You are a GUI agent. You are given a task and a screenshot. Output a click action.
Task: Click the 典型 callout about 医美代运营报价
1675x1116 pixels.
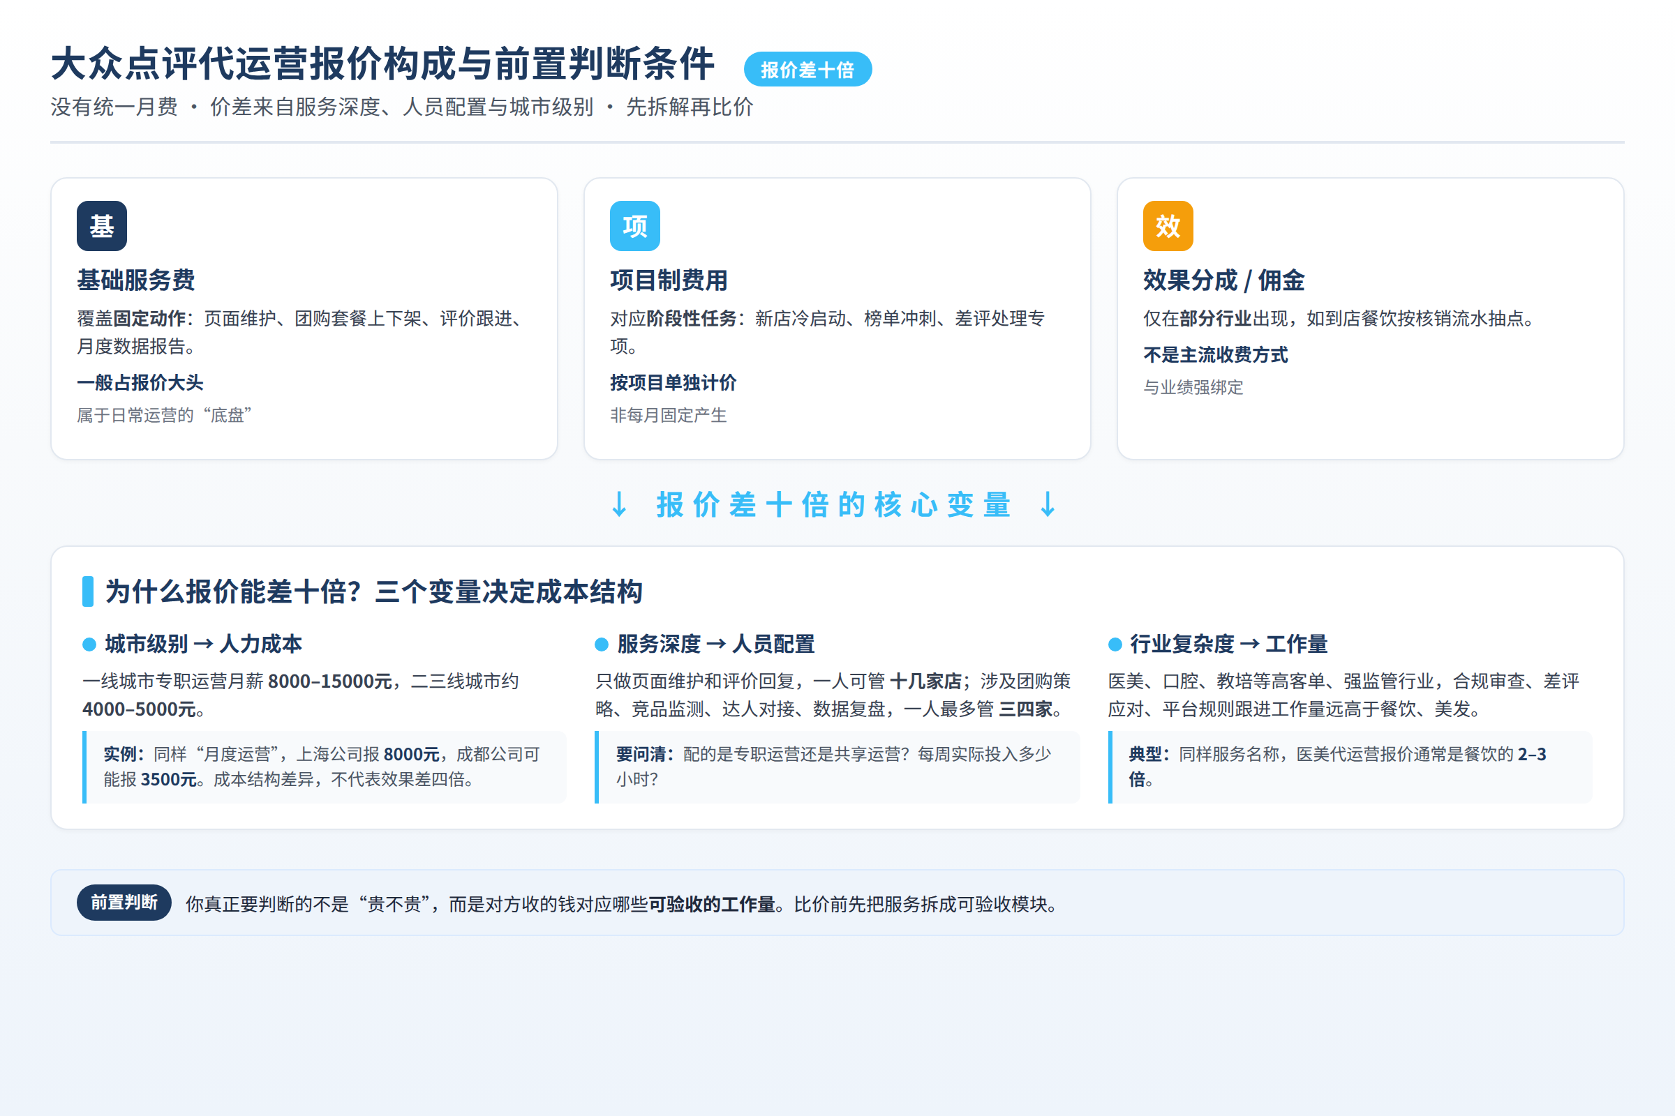point(1350,767)
